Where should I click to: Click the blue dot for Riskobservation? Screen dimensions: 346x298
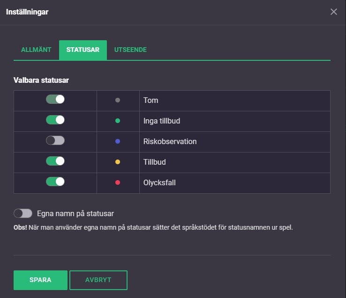[118, 141]
